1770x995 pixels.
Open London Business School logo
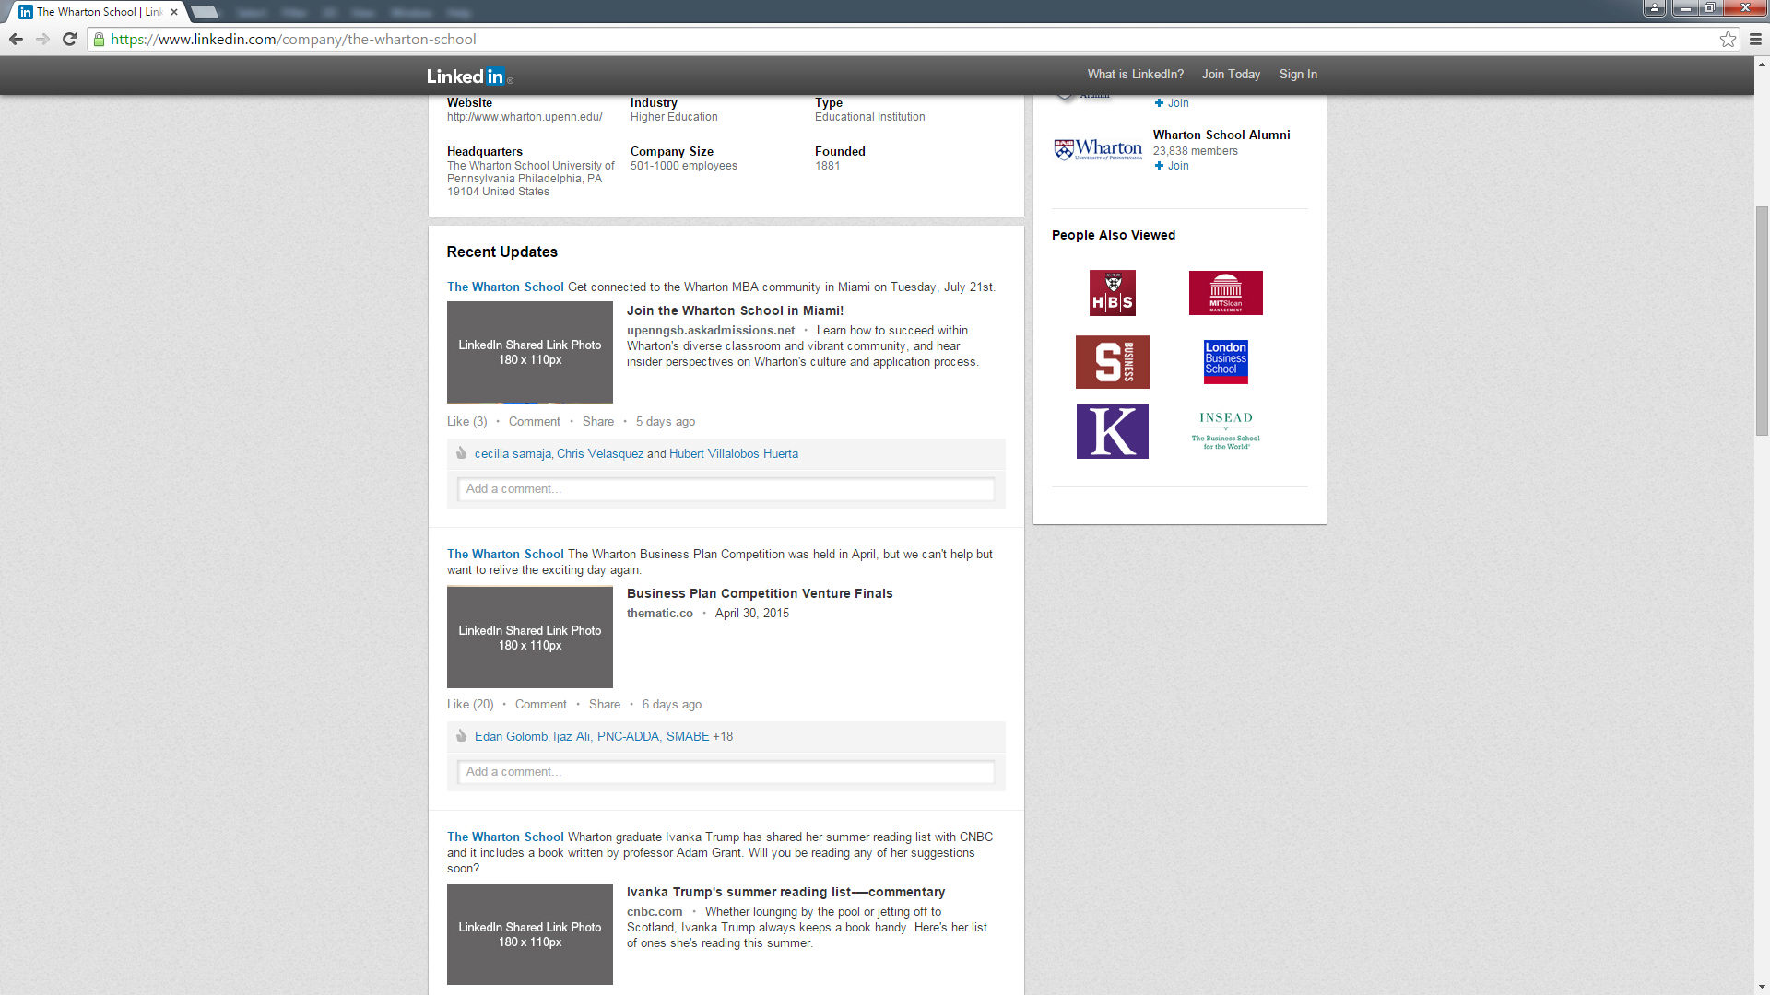(1226, 362)
